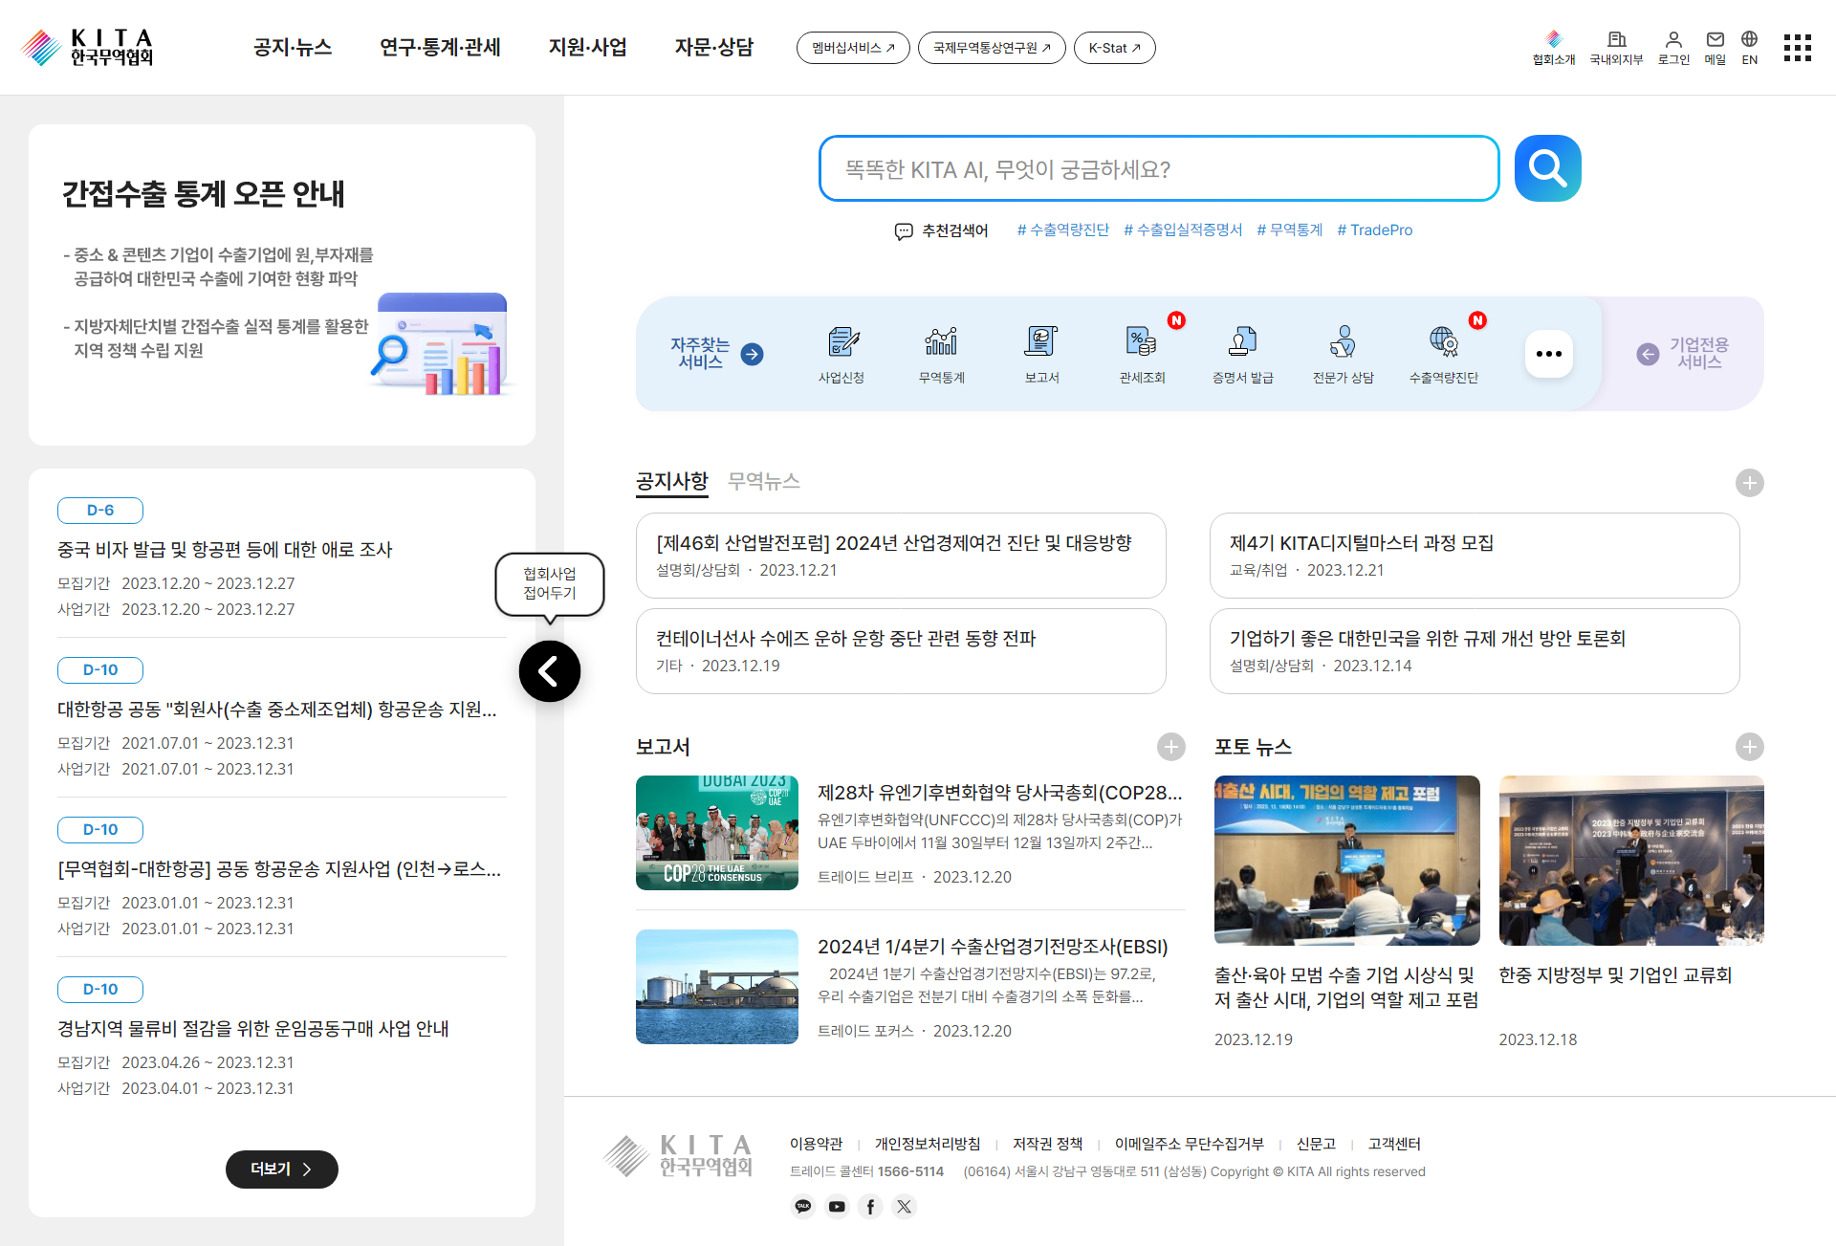Click the blue magnifier search button
This screenshot has width=1836, height=1246.
1547,168
